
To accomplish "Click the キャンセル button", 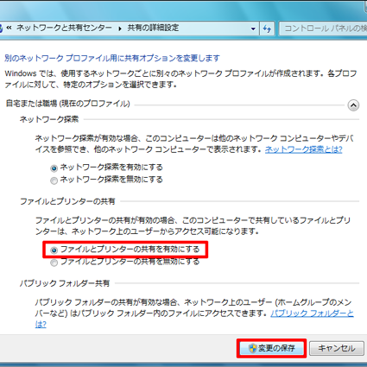I will tap(337, 348).
